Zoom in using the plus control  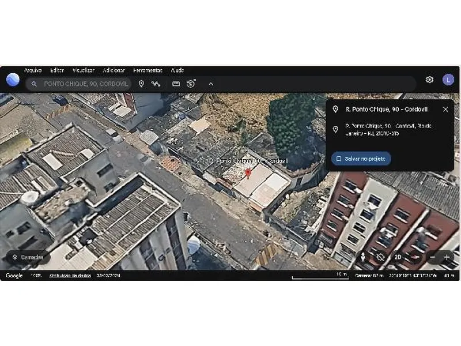447,257
